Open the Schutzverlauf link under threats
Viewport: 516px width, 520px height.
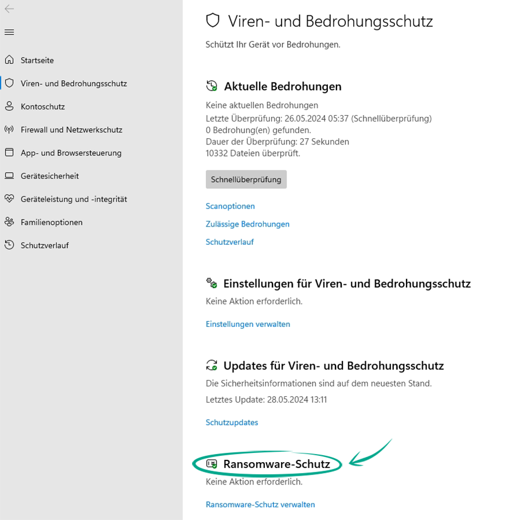229,242
